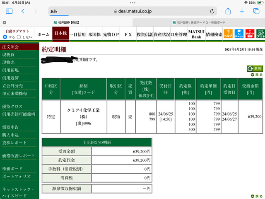This screenshot has width=265, height=199.
Task: Select 自動ログアウト しない radio option
Action: 19,37
